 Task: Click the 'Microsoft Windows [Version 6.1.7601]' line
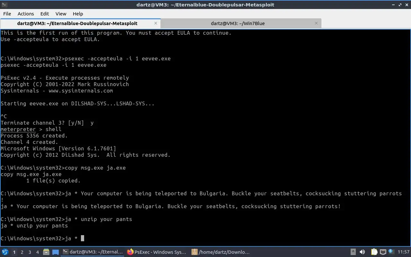(x=58, y=148)
